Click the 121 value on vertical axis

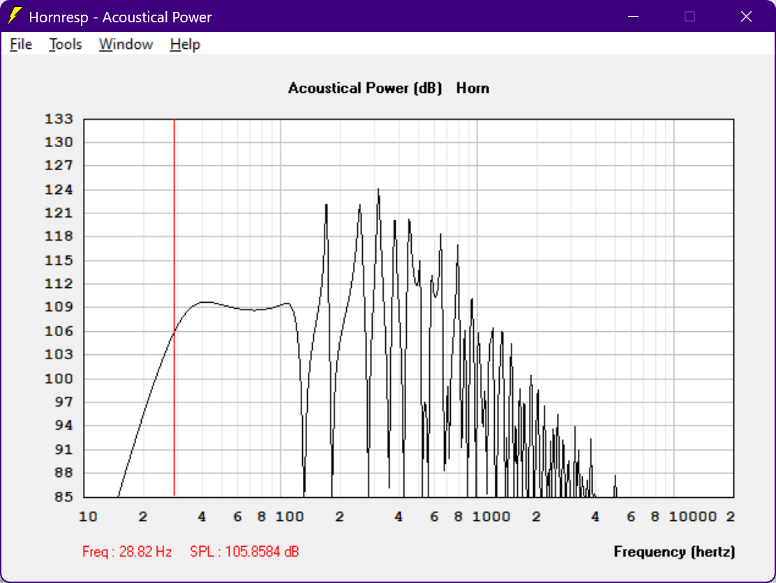[x=59, y=213]
